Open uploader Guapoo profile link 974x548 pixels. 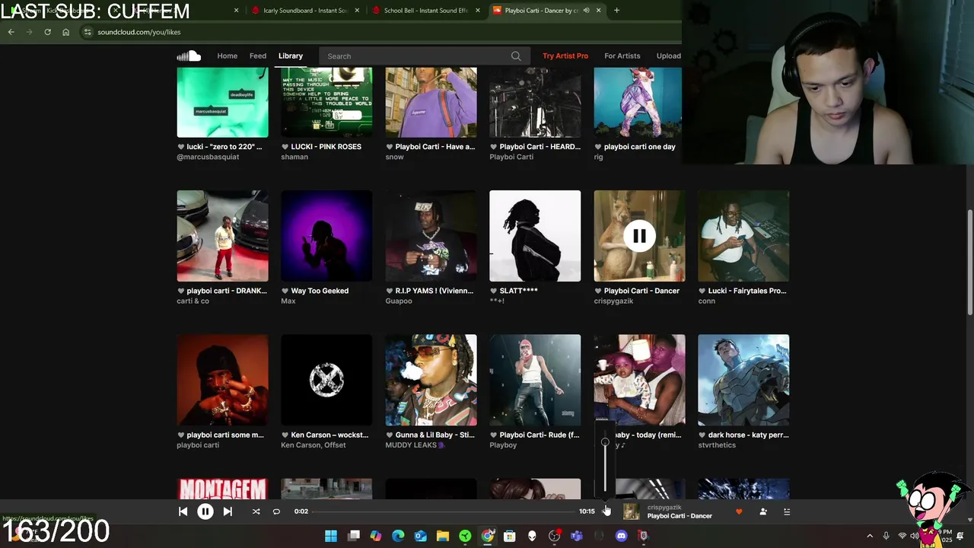399,301
